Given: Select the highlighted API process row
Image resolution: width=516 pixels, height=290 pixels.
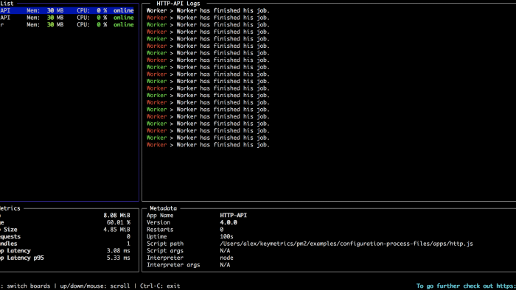Looking at the screenshot, I should click(x=67, y=10).
